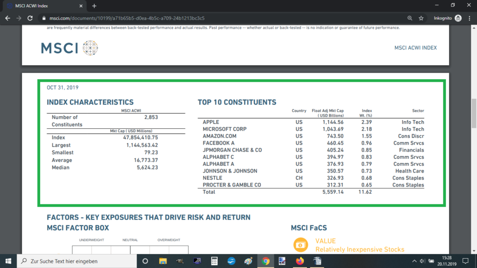The height and width of the screenshot is (268, 477).
Task: Open the notification action center
Action: point(465,261)
